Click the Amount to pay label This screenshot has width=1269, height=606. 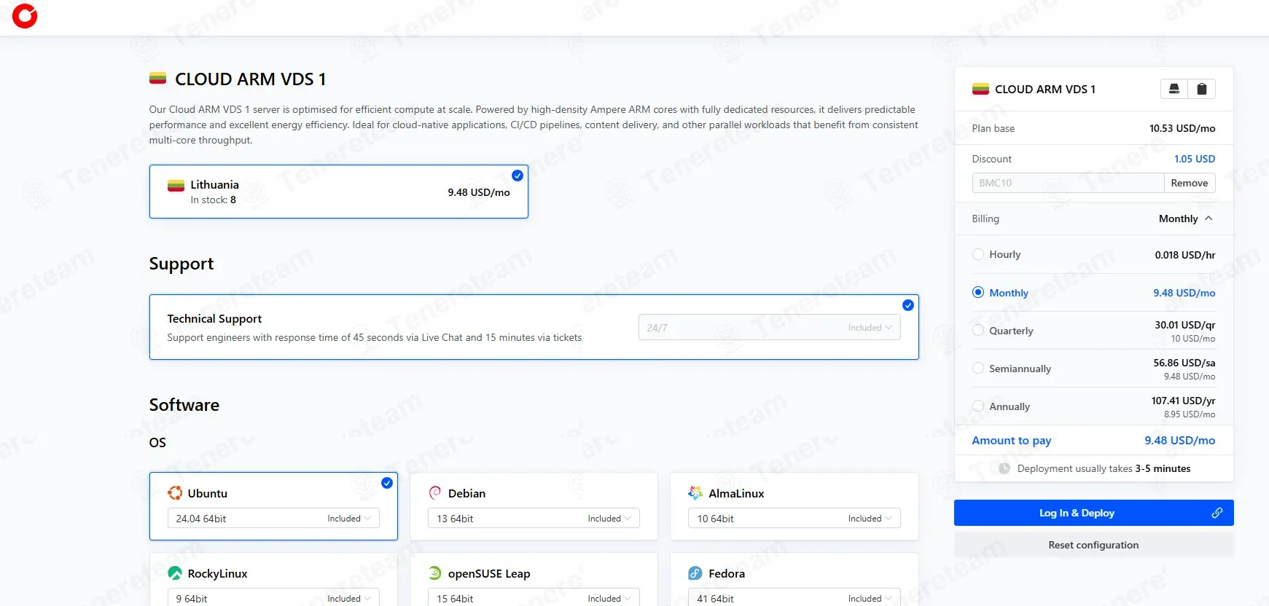tap(1012, 441)
